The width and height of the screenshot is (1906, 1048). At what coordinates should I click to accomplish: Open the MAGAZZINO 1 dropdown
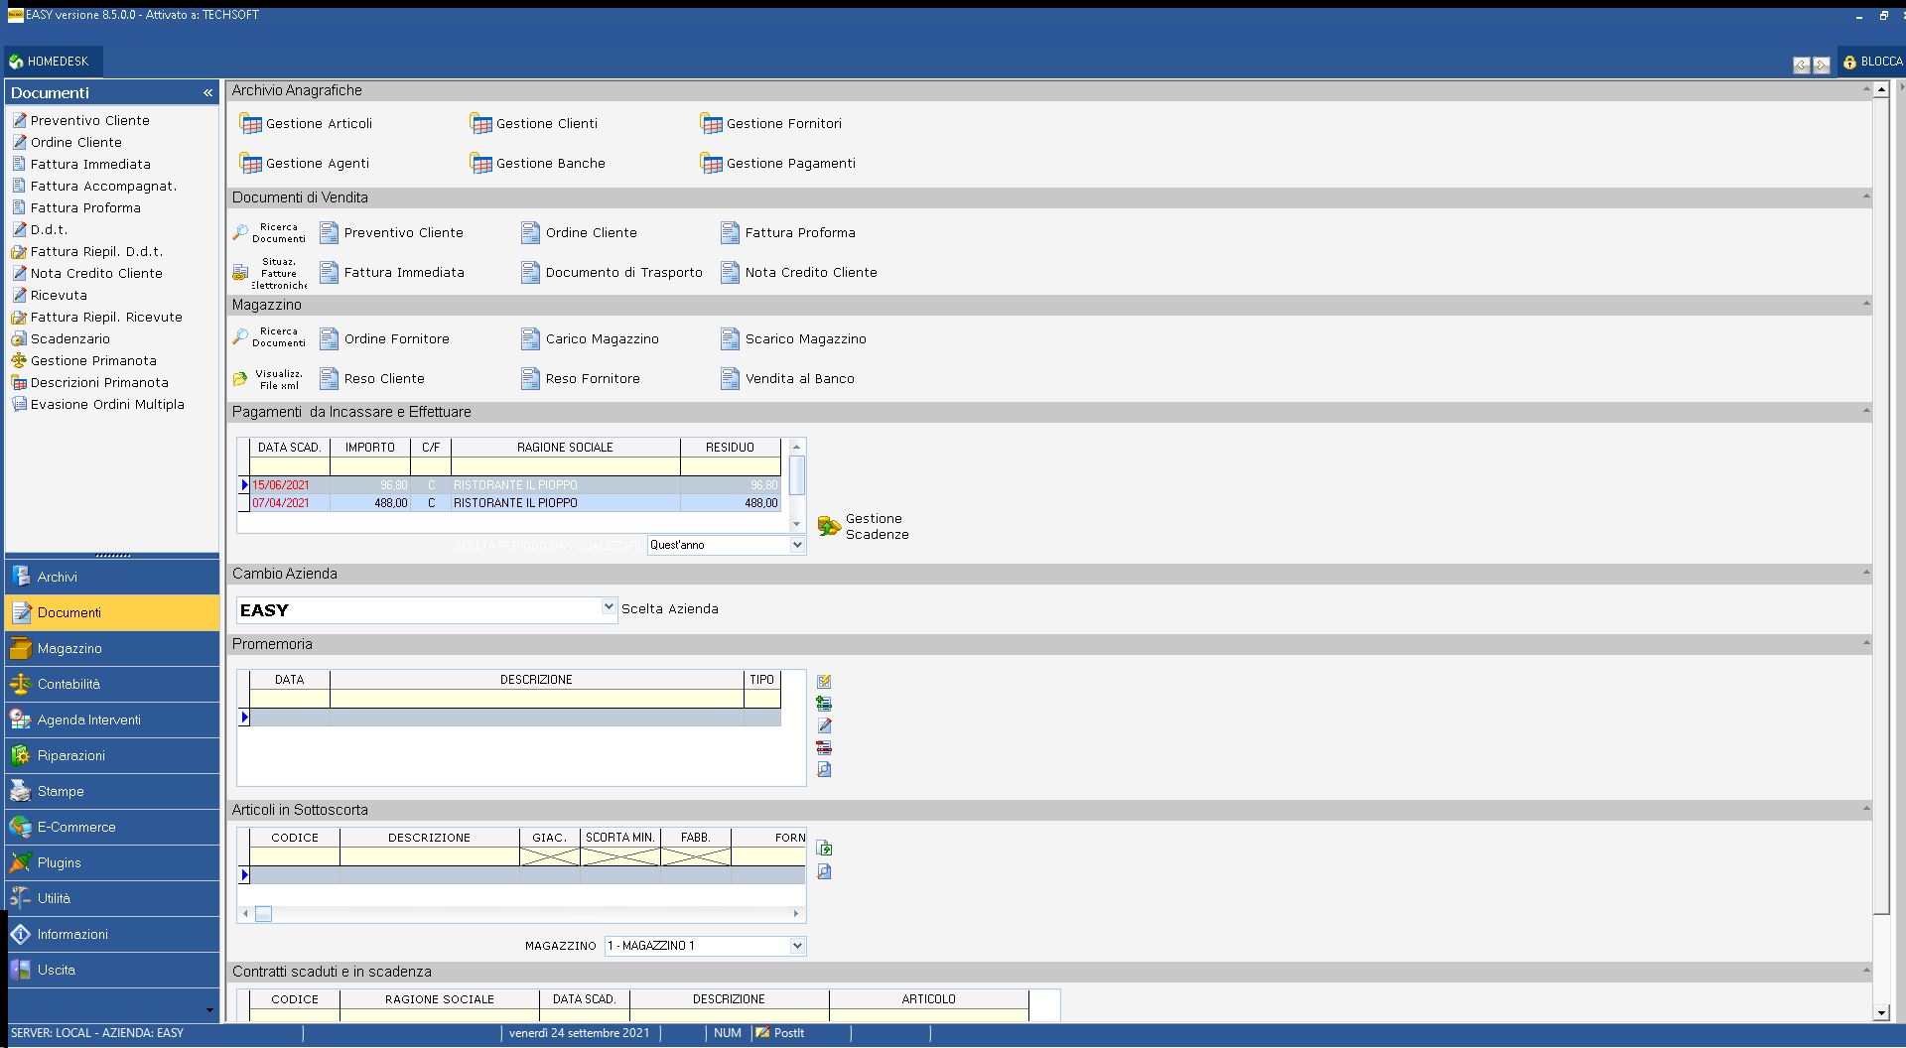797,946
